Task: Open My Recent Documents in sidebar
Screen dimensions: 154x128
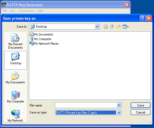Action: click(15, 41)
